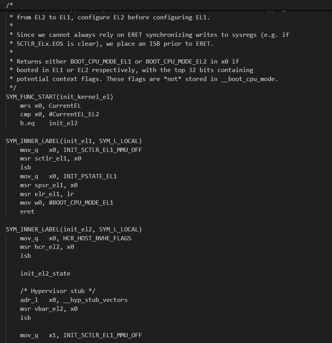The image size is (332, 343).
Task: Click 'msr sctlr_el1, x0' instruction
Action: click(x=50, y=159)
